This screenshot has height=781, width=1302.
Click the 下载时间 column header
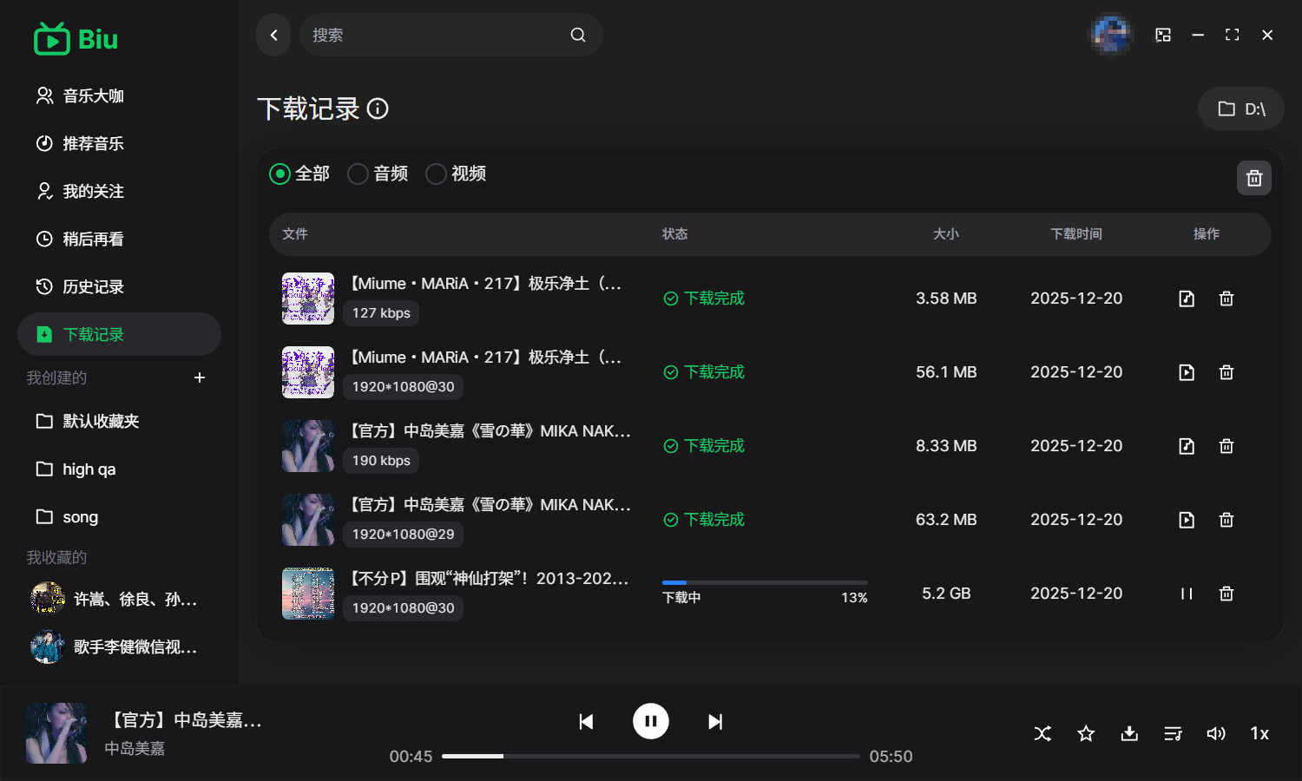point(1076,234)
